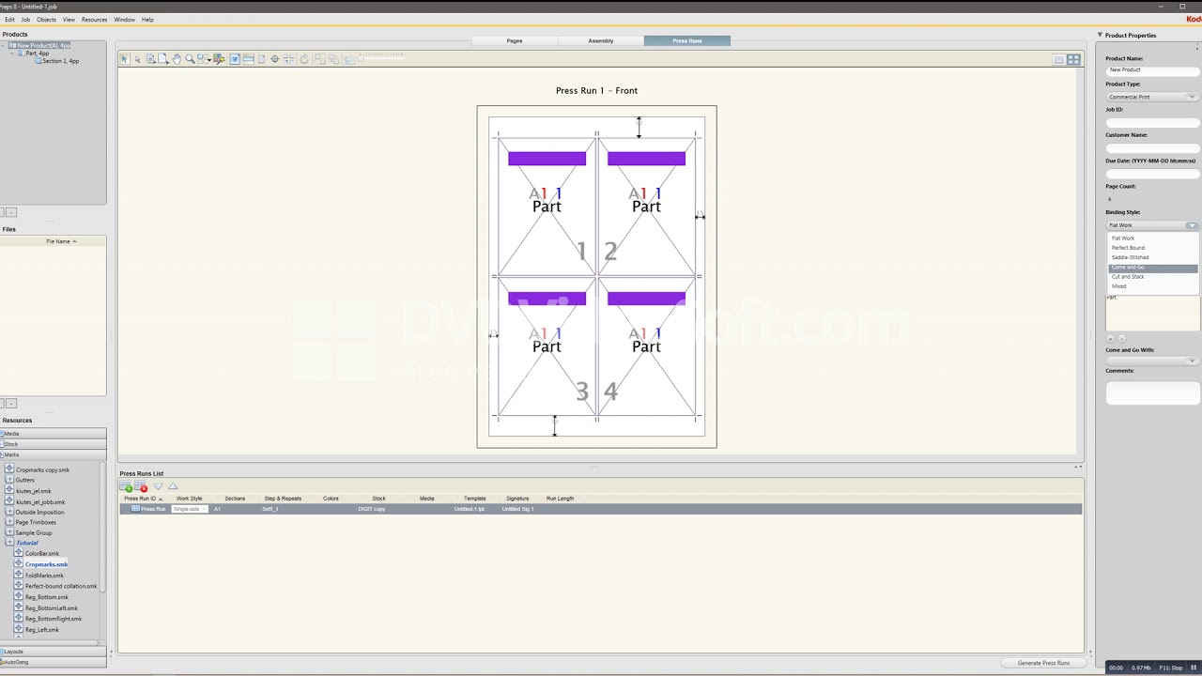The width and height of the screenshot is (1202, 676).
Task: Expand the Gutters marks group
Action: coord(9,480)
